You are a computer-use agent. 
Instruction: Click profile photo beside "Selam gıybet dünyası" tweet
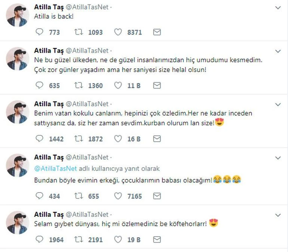18,223
